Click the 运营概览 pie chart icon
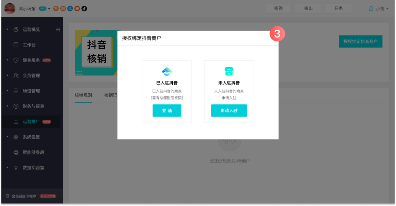396x206 pixels. pyautogui.click(x=16, y=30)
